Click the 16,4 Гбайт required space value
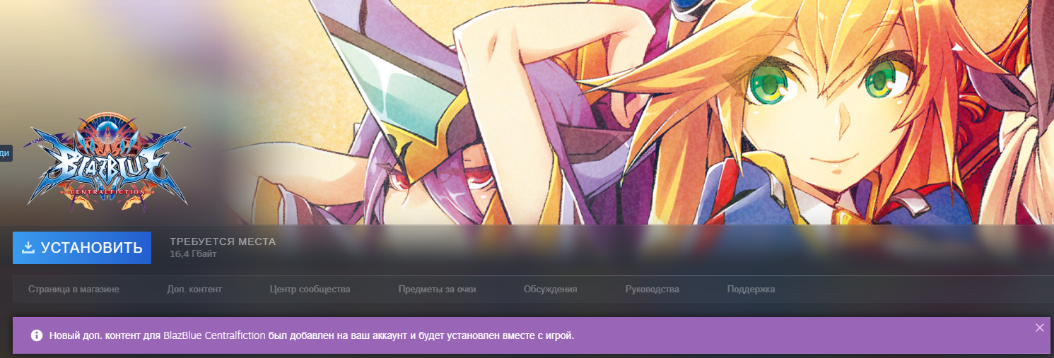This screenshot has width=1054, height=358. pyautogui.click(x=193, y=254)
